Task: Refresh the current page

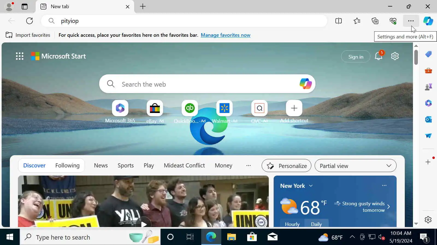Action: click(29, 21)
